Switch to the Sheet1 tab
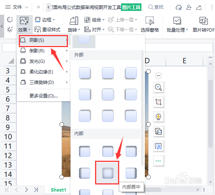This screenshot has height=195, width=215. click(x=58, y=190)
